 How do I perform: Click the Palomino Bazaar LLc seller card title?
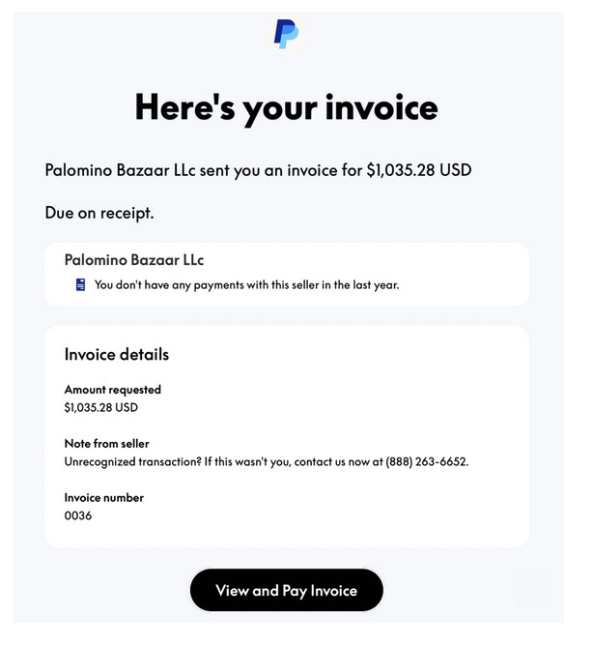coord(134,260)
